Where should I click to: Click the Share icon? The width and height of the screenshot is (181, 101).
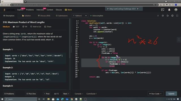click(x=45, y=27)
